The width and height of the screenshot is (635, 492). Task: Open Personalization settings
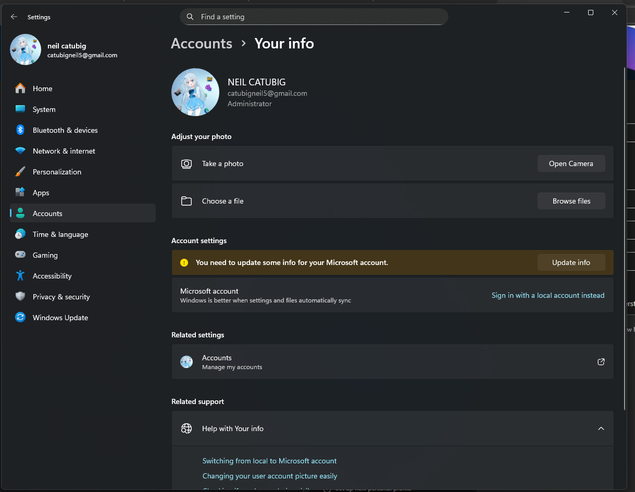click(83, 172)
